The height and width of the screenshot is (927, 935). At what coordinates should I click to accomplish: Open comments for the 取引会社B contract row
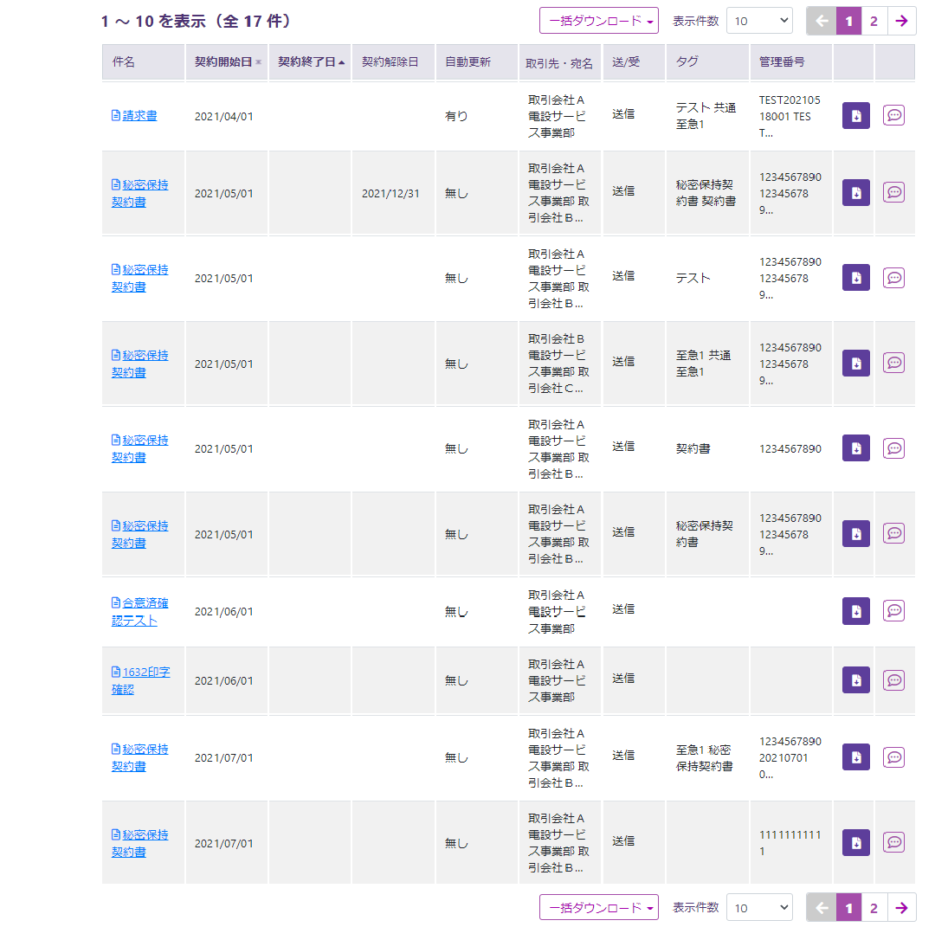coord(893,363)
